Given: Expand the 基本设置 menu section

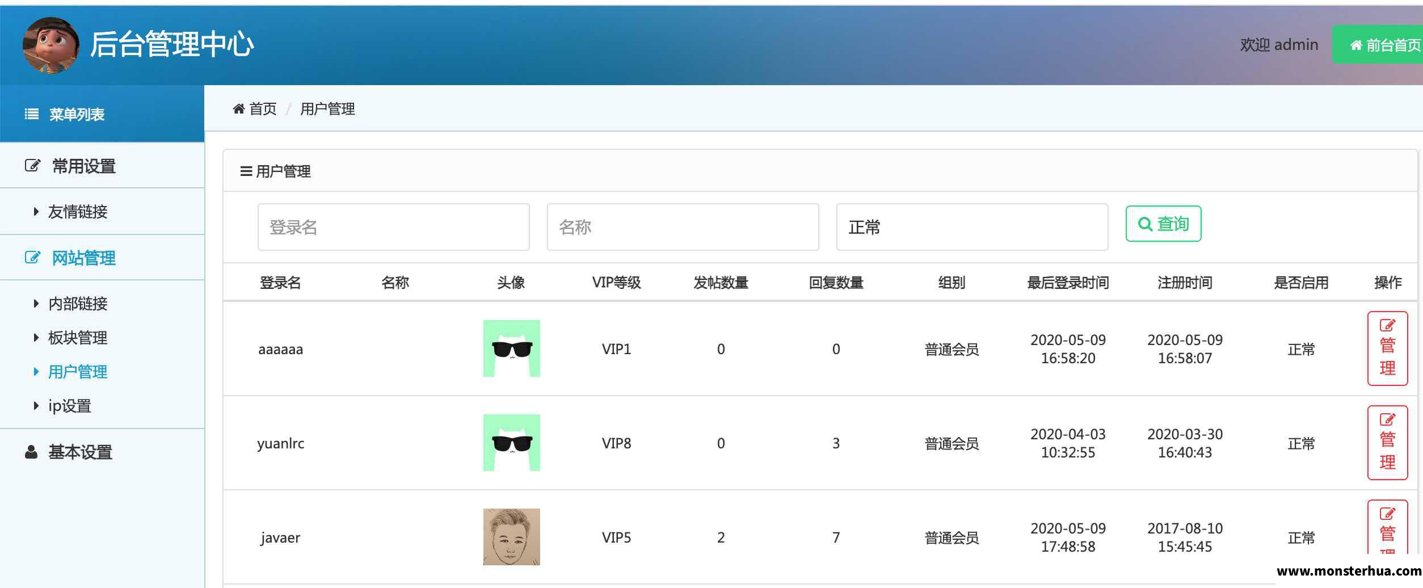Looking at the screenshot, I should (102, 452).
